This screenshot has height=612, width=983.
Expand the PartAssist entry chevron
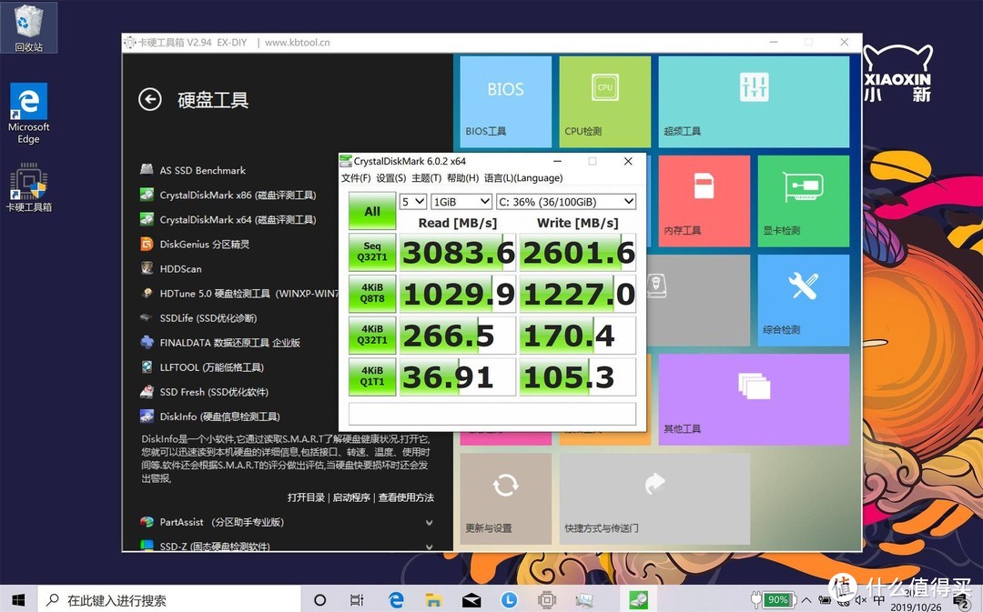[x=429, y=522]
